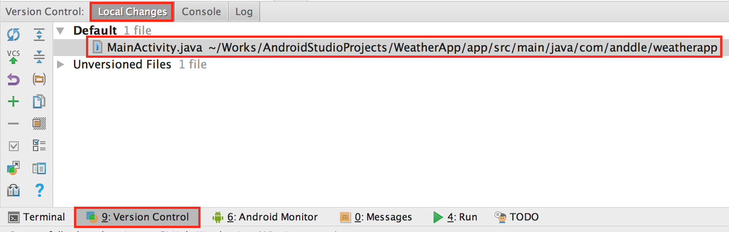This screenshot has width=729, height=232.
Task: Click the purple Revert arrow icon
Action: [x=13, y=80]
